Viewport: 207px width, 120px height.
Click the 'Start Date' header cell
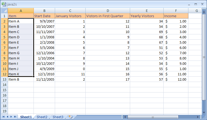pyautogui.click(x=44, y=16)
